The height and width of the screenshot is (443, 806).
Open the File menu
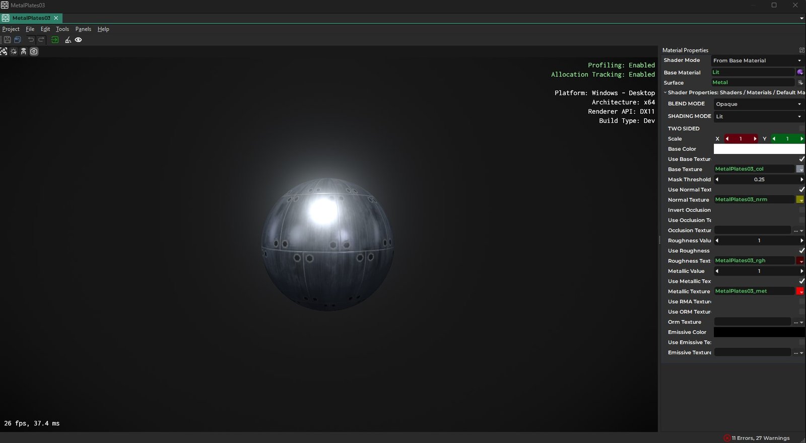tap(30, 29)
